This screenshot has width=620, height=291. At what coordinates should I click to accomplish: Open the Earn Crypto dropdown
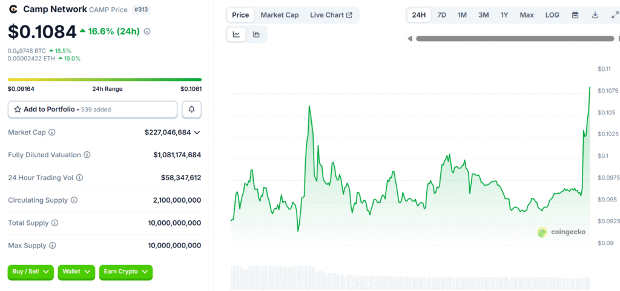coord(125,272)
